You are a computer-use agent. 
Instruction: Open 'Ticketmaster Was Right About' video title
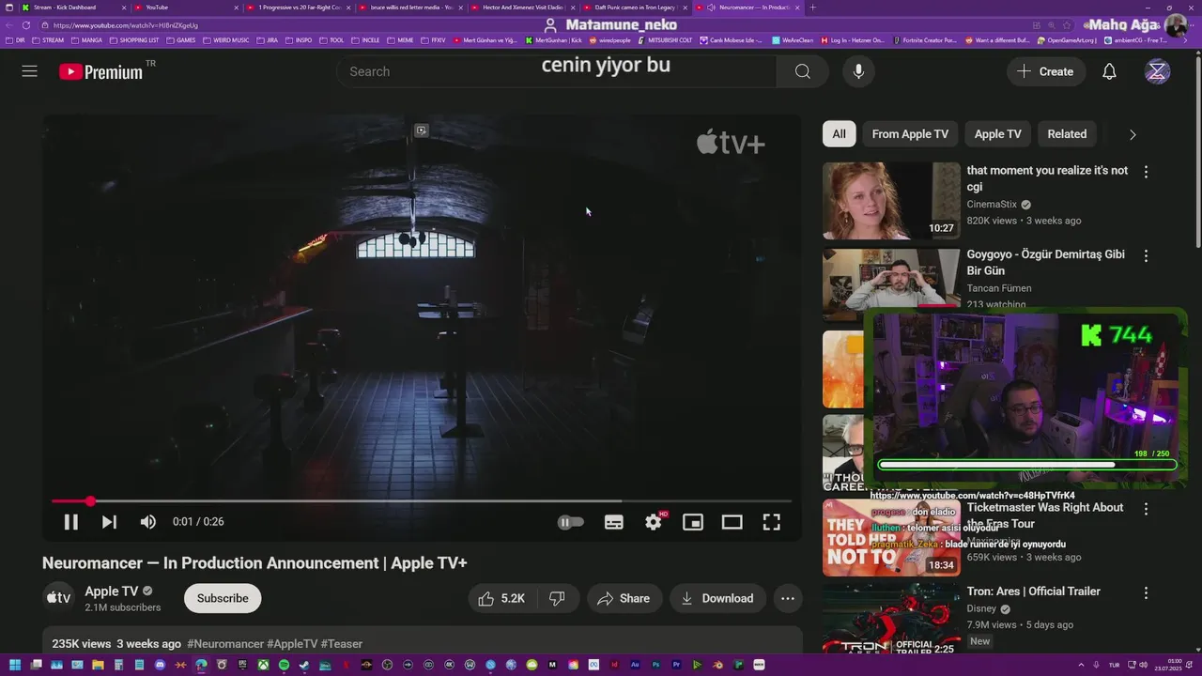[x=1045, y=515]
